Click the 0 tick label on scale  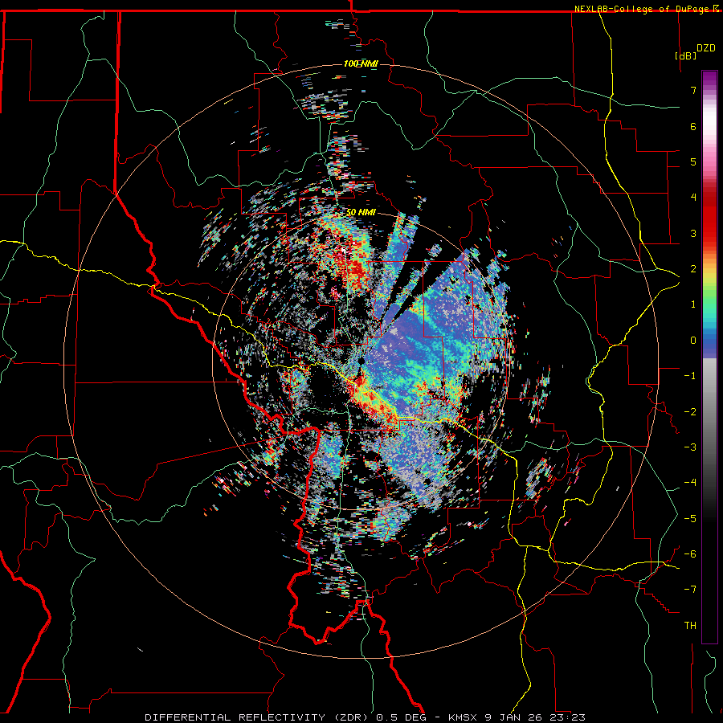(x=693, y=341)
